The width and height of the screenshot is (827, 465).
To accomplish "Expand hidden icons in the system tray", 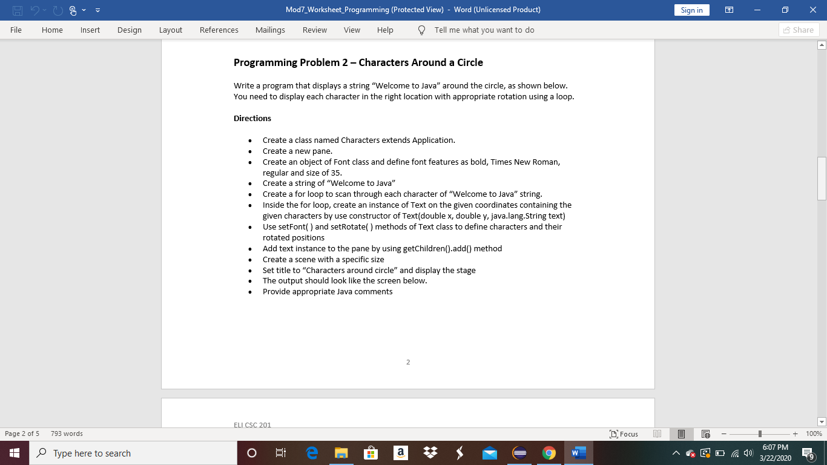I will tap(676, 453).
